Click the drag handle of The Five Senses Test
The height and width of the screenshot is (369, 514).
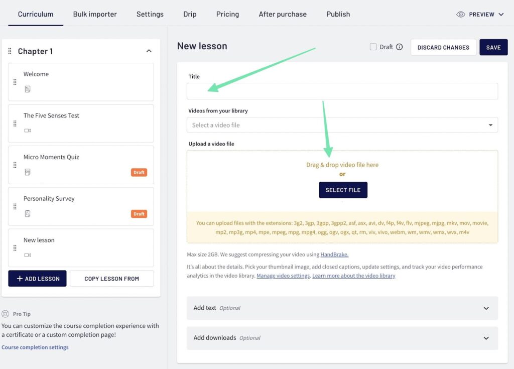(x=15, y=124)
